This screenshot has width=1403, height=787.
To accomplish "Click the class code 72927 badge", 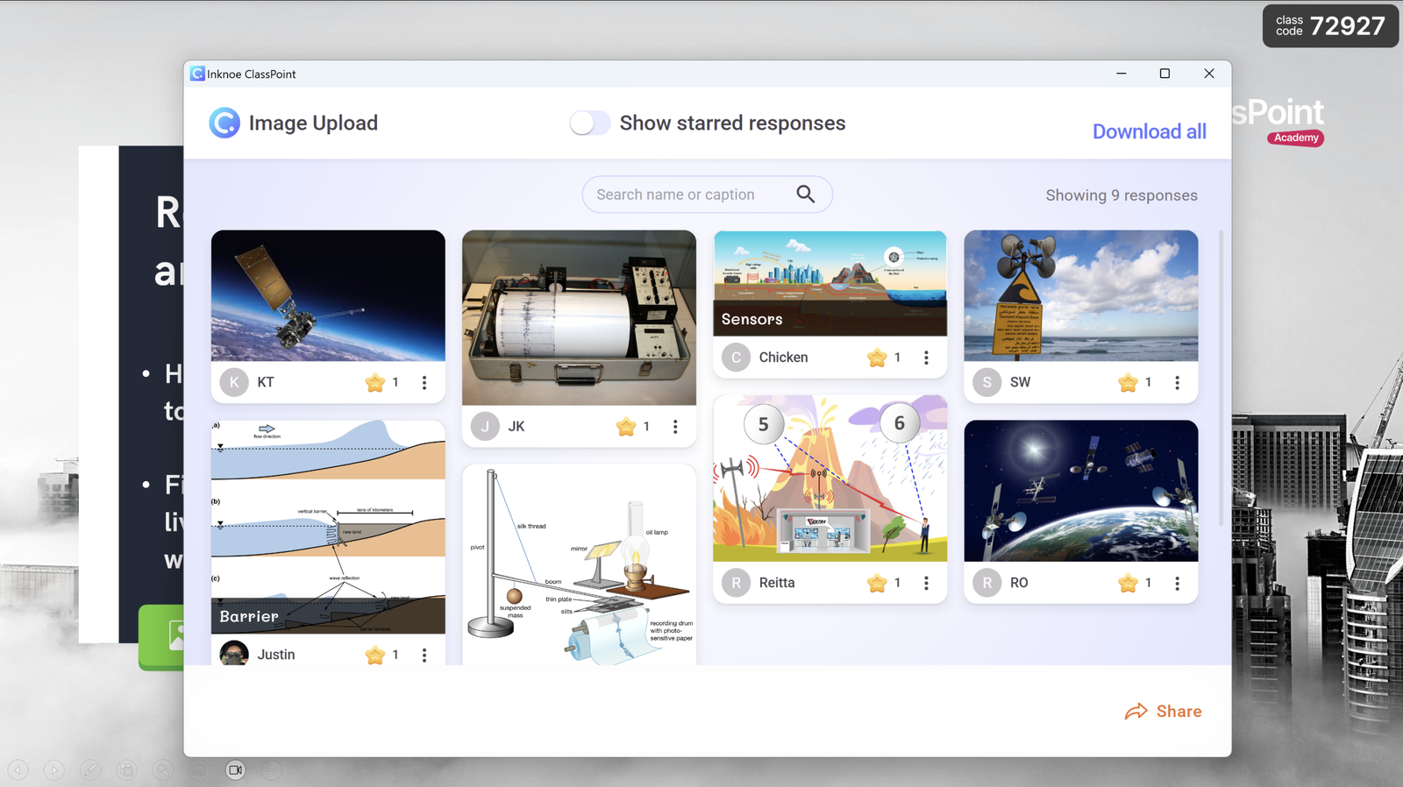I will point(1330,25).
